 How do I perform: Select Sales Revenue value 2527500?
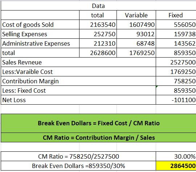(176, 62)
